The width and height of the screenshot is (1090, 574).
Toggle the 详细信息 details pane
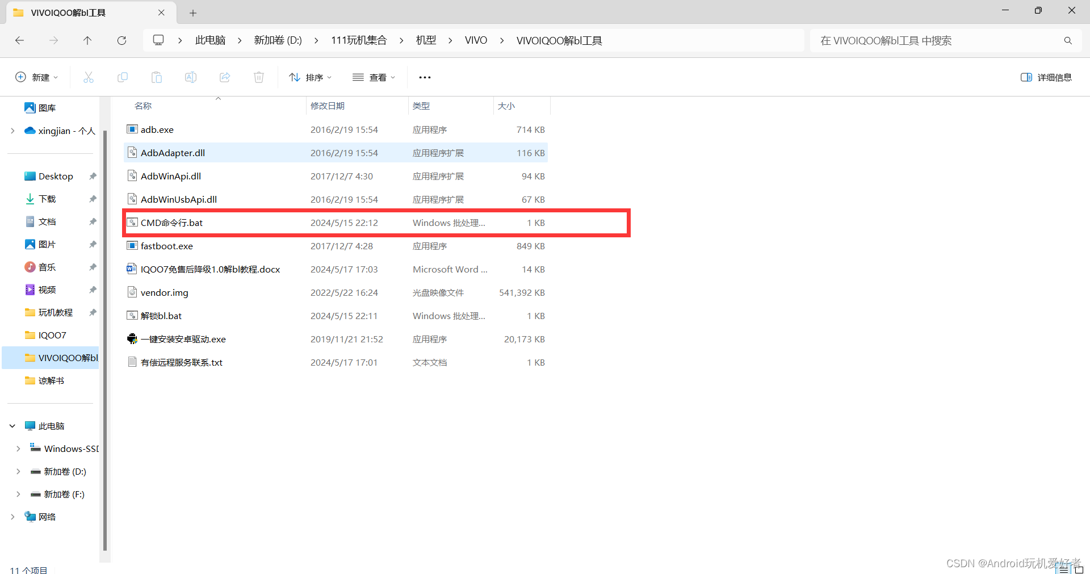(x=1046, y=77)
